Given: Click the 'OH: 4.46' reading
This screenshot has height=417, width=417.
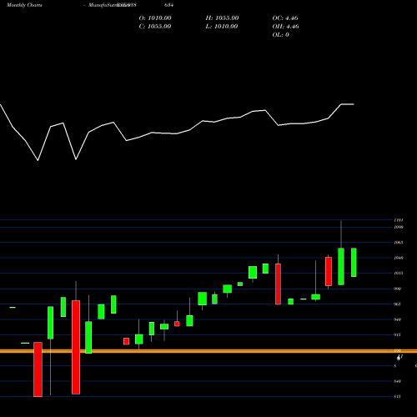Looking at the screenshot, I should point(286,26).
